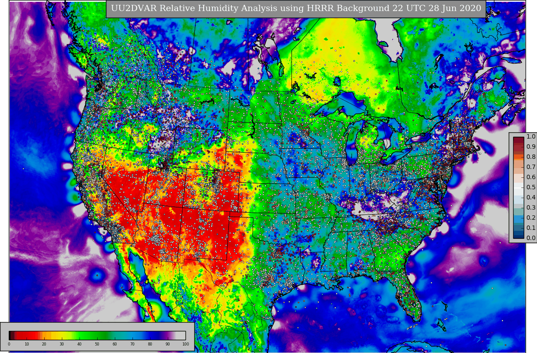The height and width of the screenshot is (353, 537).
Task: Click the 40 label on humidity colorbar
Action: [x=79, y=344]
